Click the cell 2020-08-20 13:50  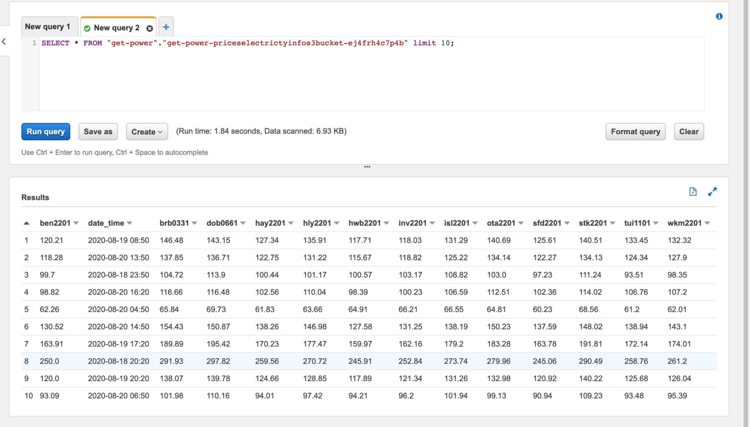[x=118, y=257]
